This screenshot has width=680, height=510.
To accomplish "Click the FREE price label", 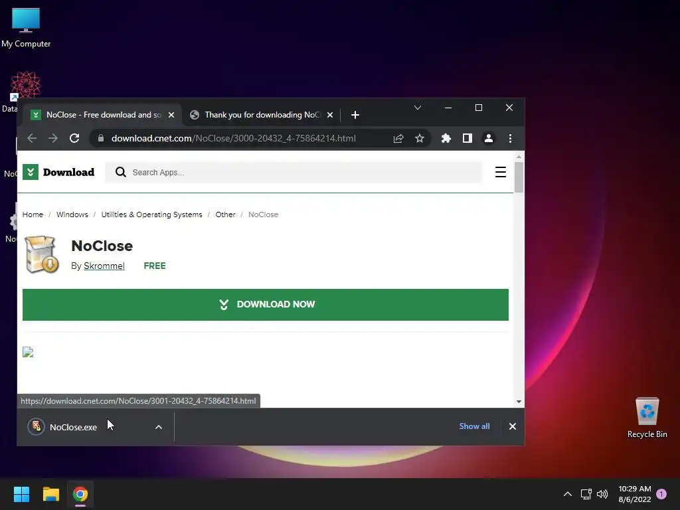I will pos(155,266).
